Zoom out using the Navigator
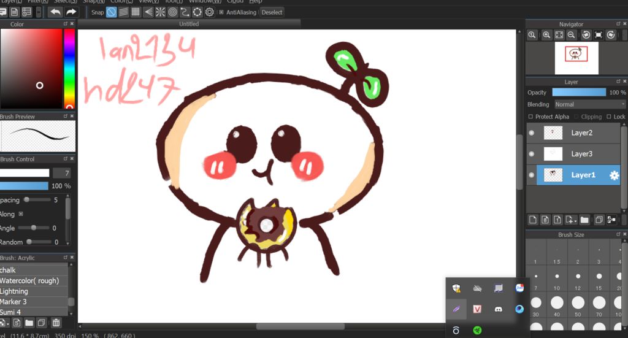628x338 pixels. [x=571, y=35]
